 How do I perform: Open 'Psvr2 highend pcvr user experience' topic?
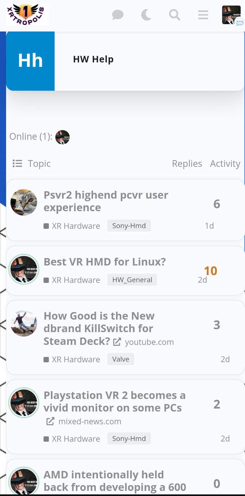point(106,201)
